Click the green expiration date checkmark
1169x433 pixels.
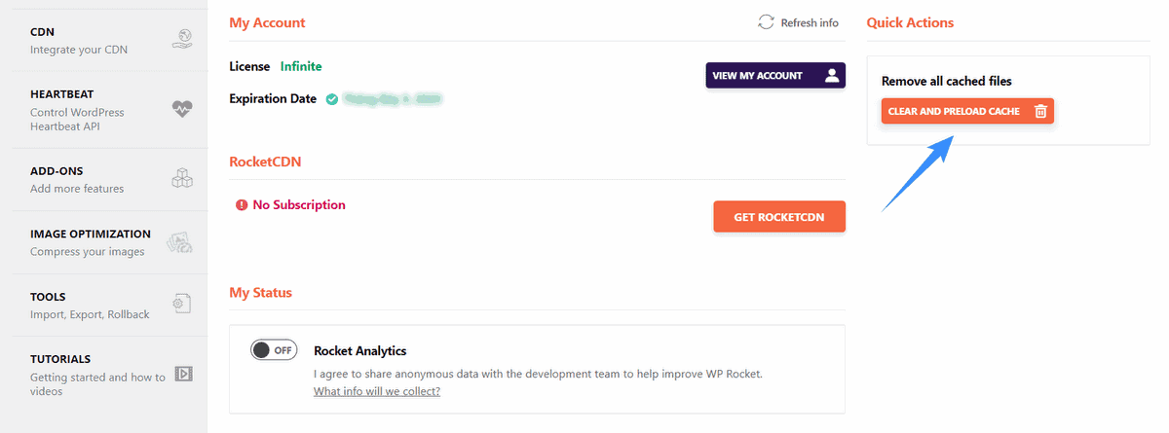tap(332, 99)
